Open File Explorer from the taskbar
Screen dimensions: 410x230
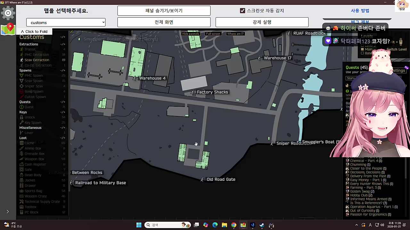tap(224, 225)
